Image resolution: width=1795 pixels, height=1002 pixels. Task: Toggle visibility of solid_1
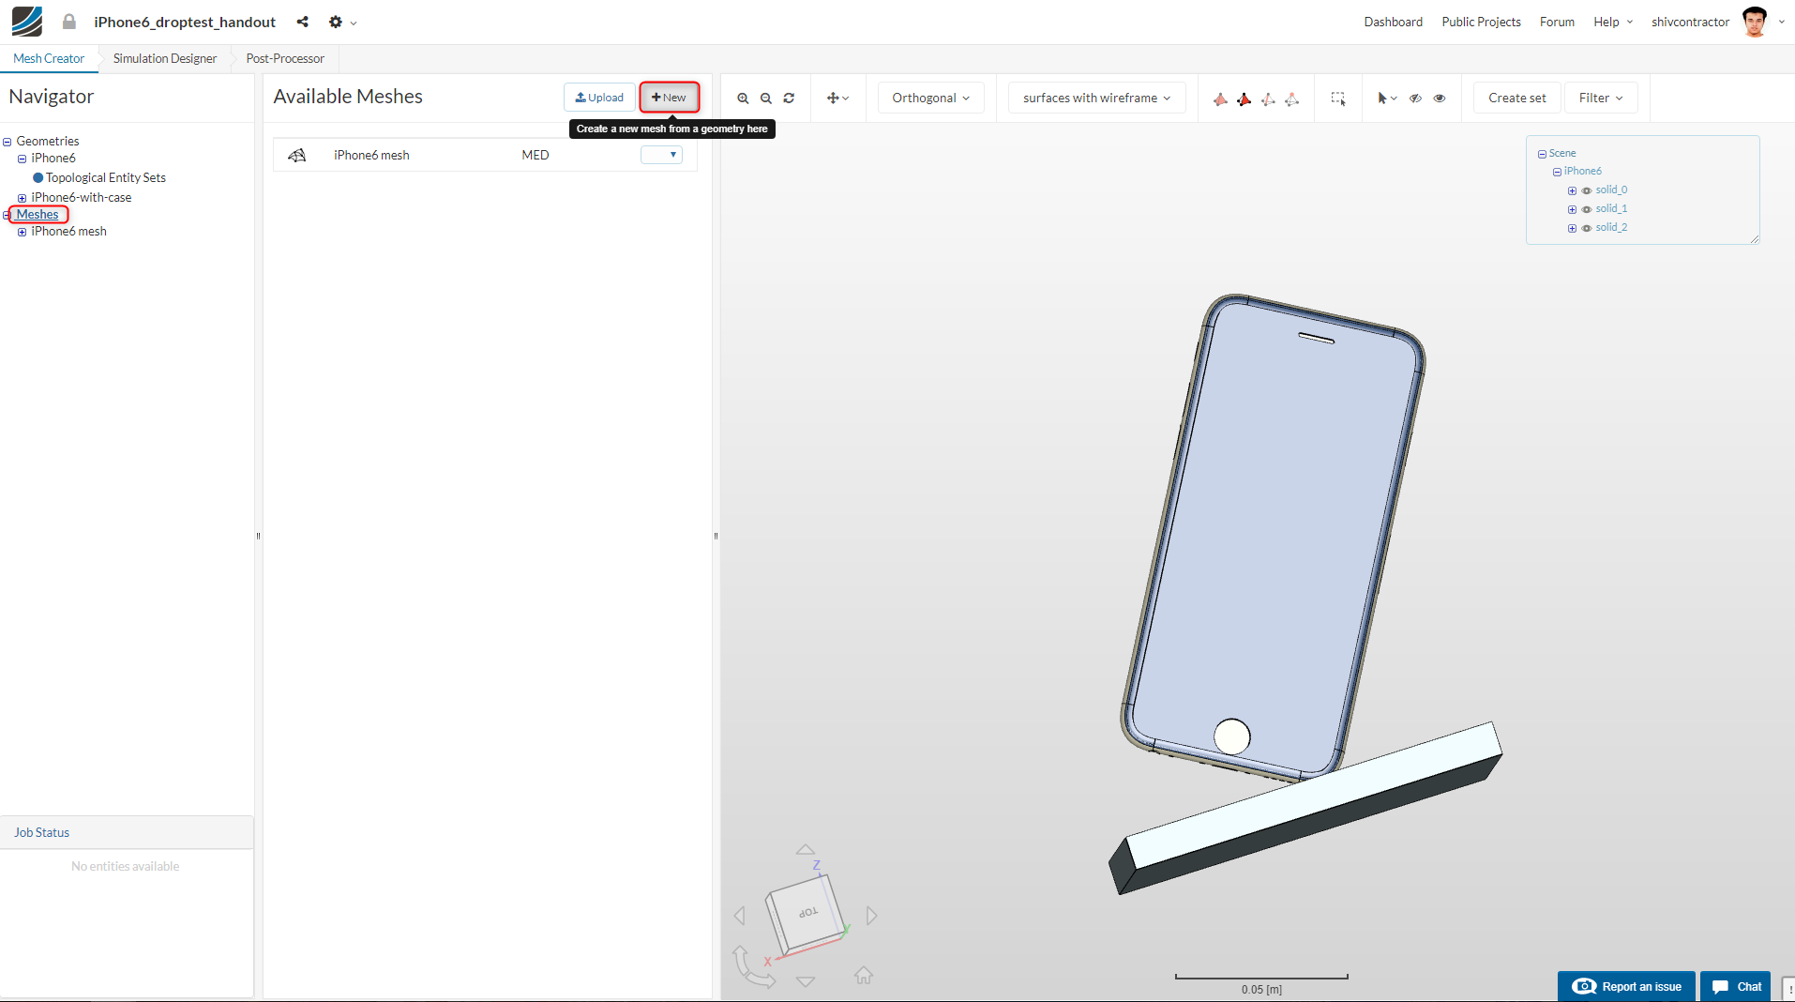tap(1587, 209)
